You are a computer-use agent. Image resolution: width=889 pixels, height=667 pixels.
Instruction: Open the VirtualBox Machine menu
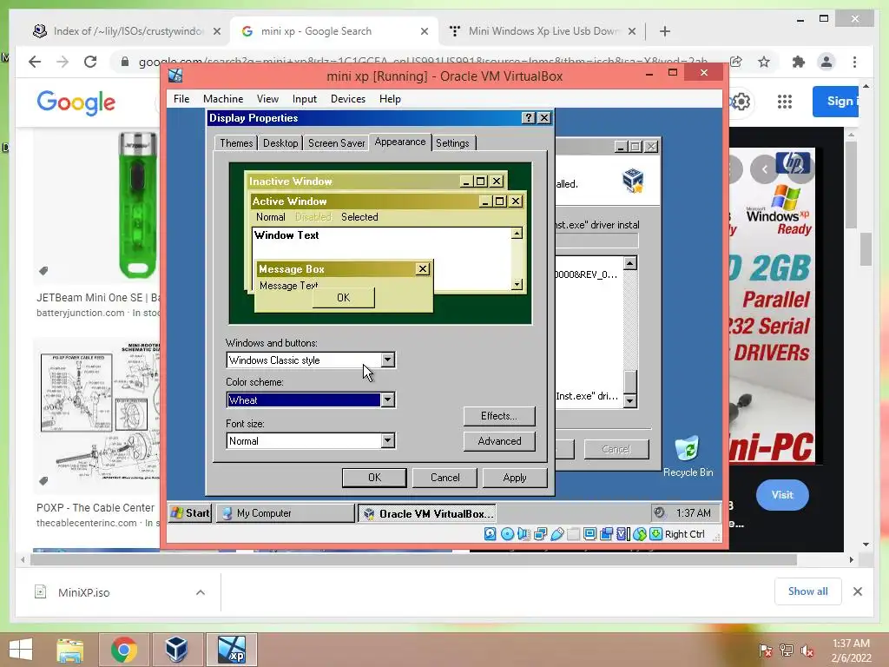pyautogui.click(x=223, y=99)
